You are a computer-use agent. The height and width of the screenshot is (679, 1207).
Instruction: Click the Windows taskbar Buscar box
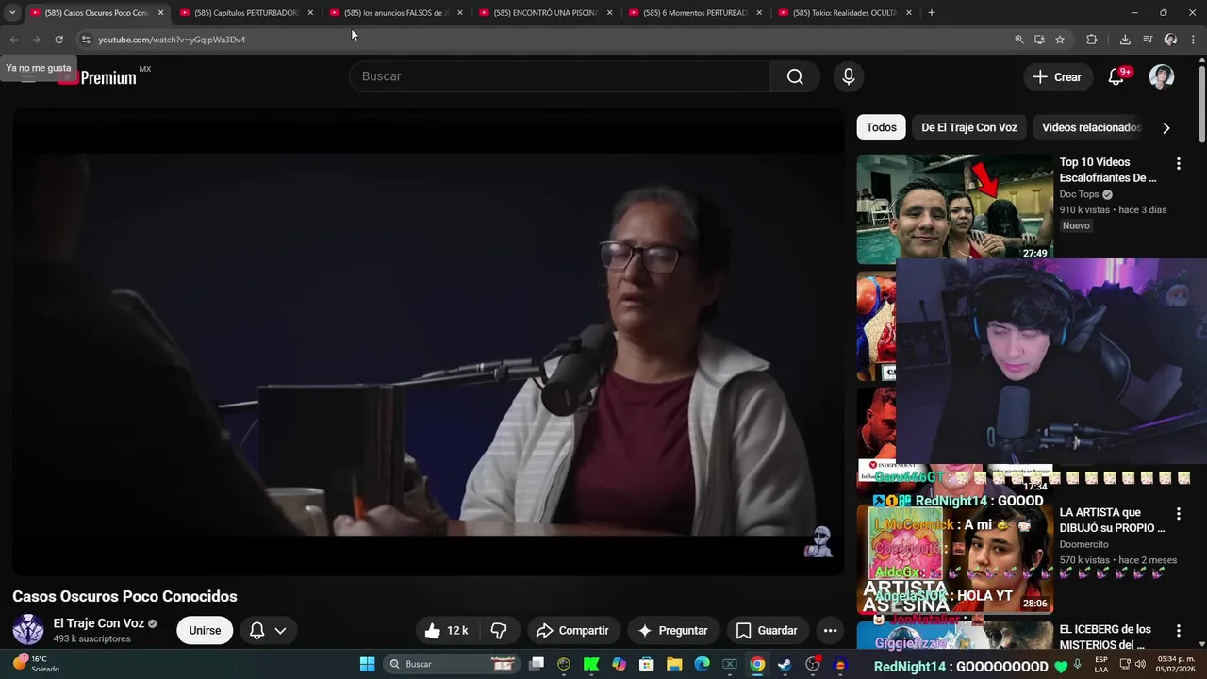coord(451,664)
